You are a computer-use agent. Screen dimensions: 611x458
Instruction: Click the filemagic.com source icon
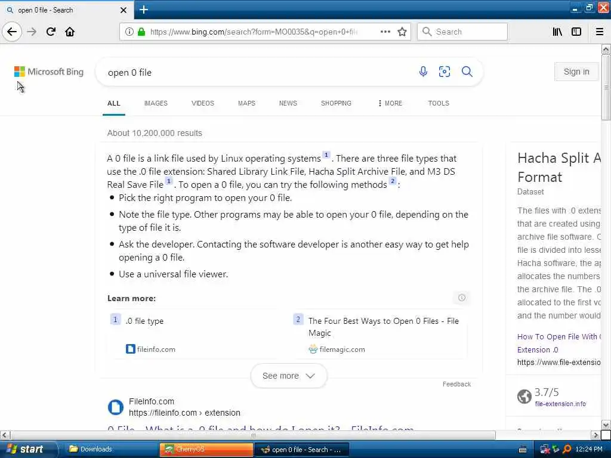click(x=313, y=349)
